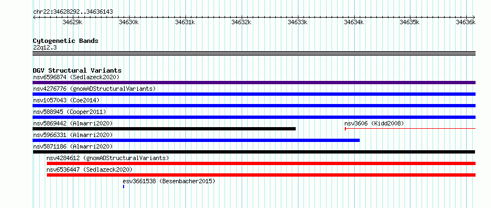Click the nsv6596874 (Sedlazeck2020) label
The width and height of the screenshot is (491, 208).
coord(76,77)
